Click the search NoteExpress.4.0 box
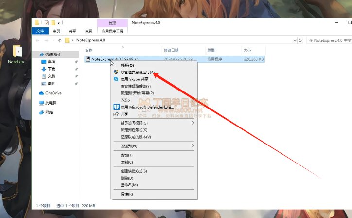The width and height of the screenshot is (352, 218). (329, 40)
